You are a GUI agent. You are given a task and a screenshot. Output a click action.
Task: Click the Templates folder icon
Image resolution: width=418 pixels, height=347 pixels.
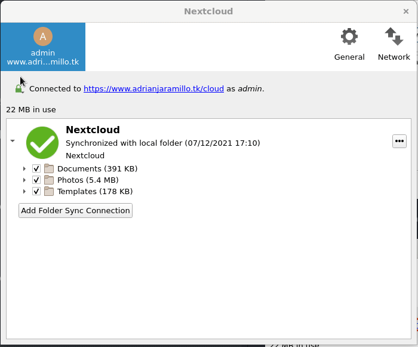49,191
